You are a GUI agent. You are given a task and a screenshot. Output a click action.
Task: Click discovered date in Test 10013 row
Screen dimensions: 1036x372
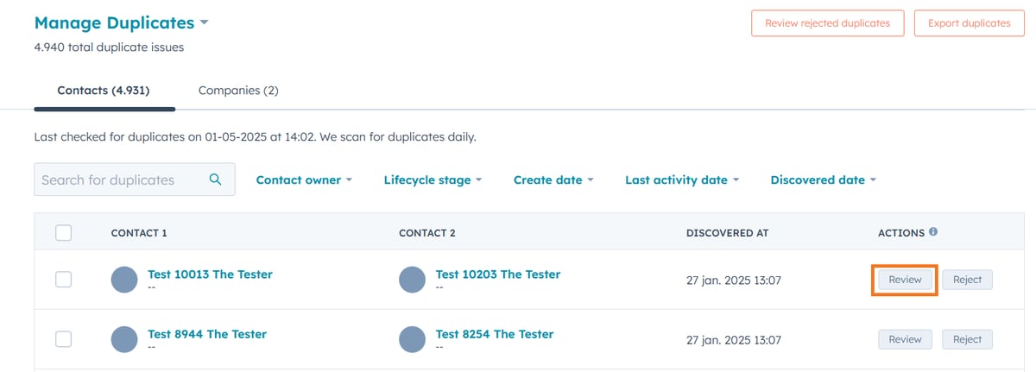(733, 281)
